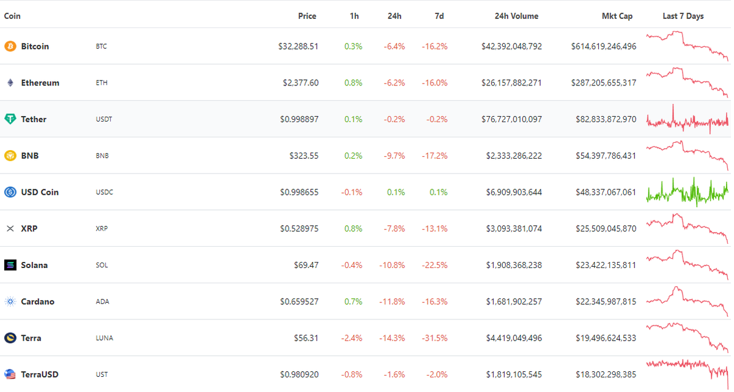This screenshot has height=392, width=734.
Task: Click the UST ticker symbol
Action: click(x=102, y=374)
